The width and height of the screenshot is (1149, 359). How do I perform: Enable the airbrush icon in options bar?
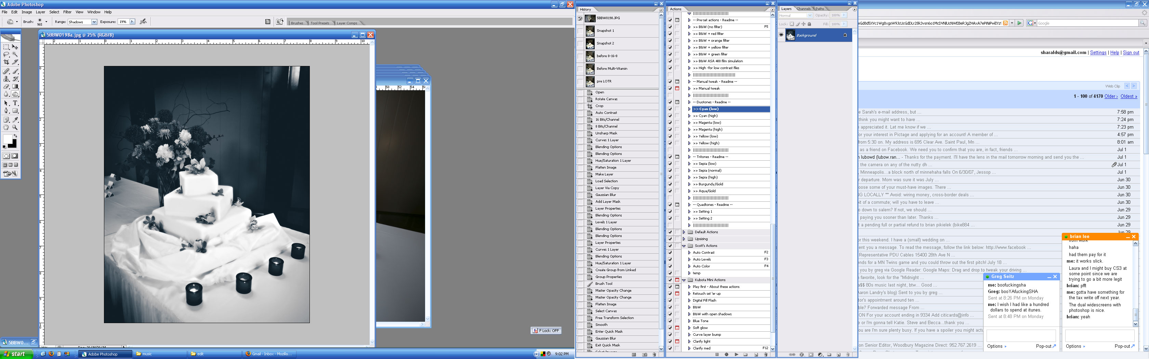pyautogui.click(x=143, y=22)
